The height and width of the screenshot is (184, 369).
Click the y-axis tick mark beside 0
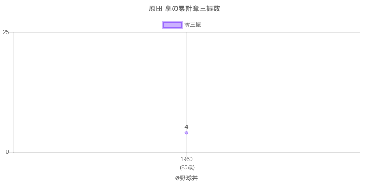click(12, 152)
